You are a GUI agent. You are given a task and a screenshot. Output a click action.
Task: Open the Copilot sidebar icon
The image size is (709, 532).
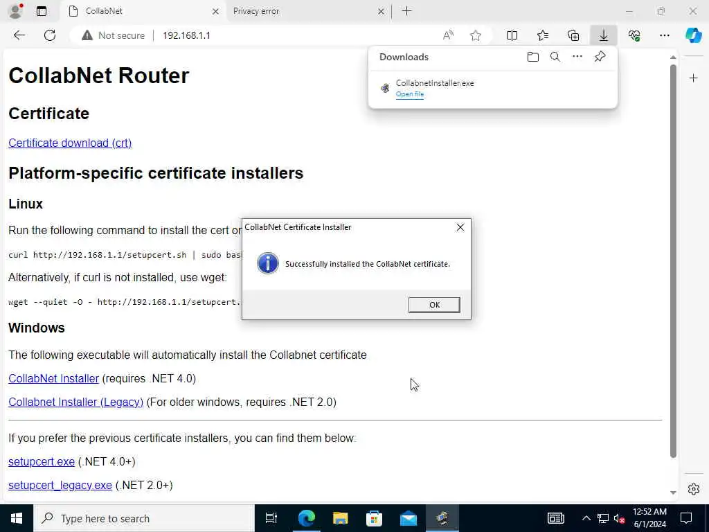pos(694,35)
